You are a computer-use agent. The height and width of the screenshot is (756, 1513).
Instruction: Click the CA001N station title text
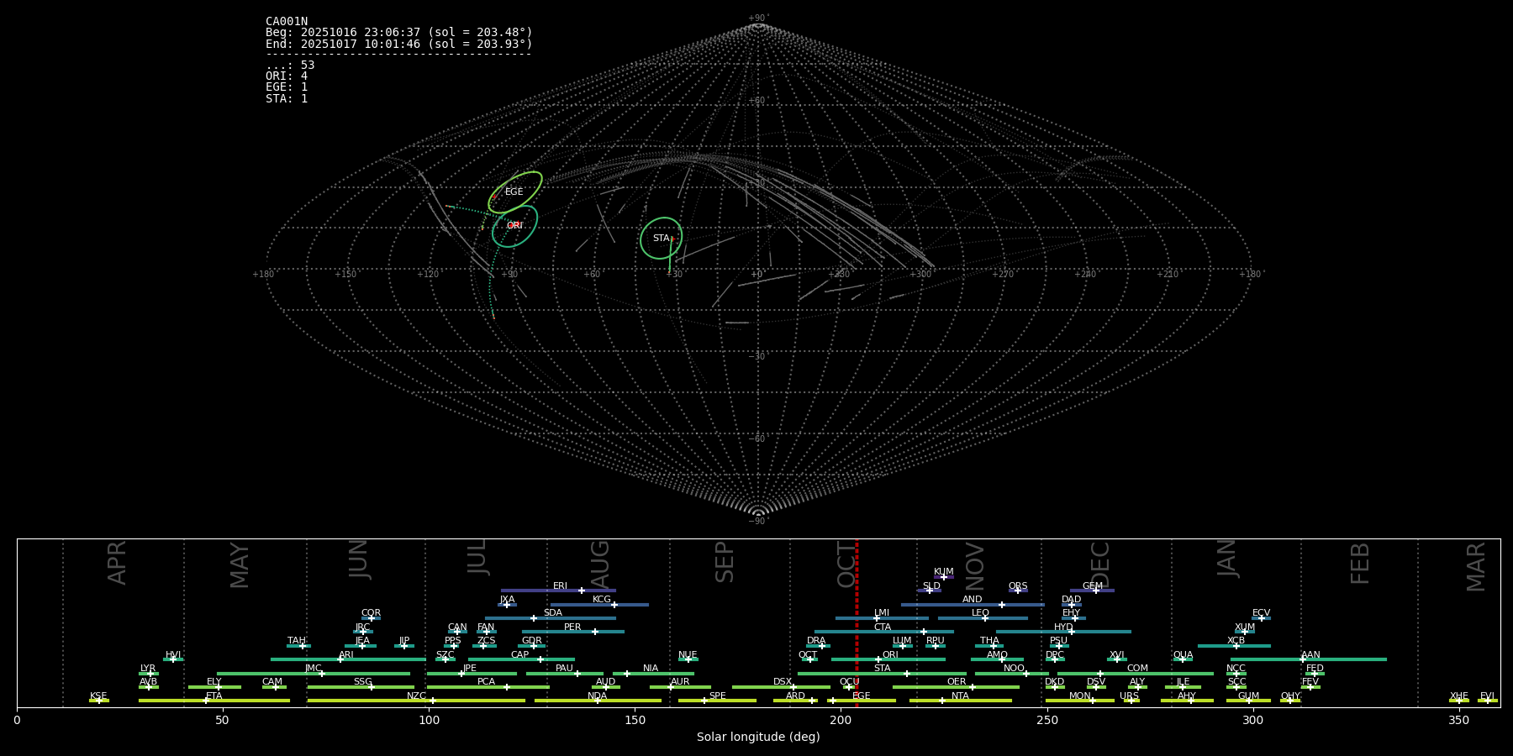tap(287, 22)
